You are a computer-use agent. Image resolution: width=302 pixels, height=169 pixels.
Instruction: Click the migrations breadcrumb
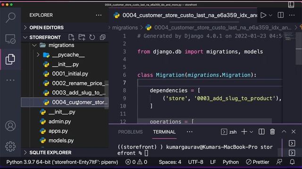click(125, 28)
